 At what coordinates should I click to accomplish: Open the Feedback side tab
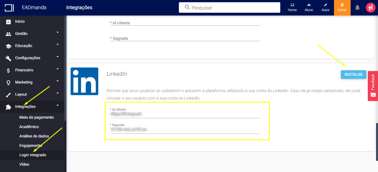[373, 86]
